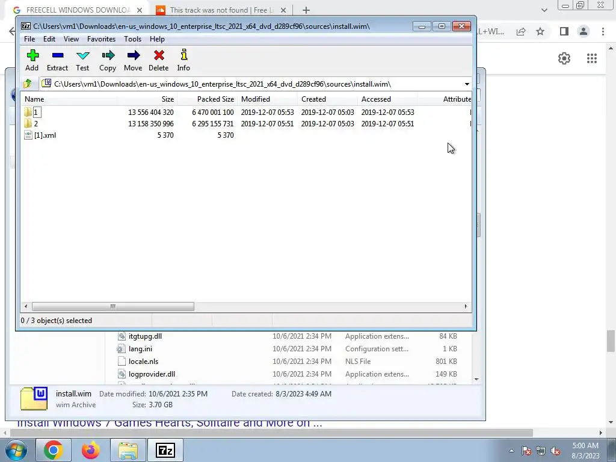The image size is (616, 462).
Task: Open the File menu
Action: [x=29, y=39]
